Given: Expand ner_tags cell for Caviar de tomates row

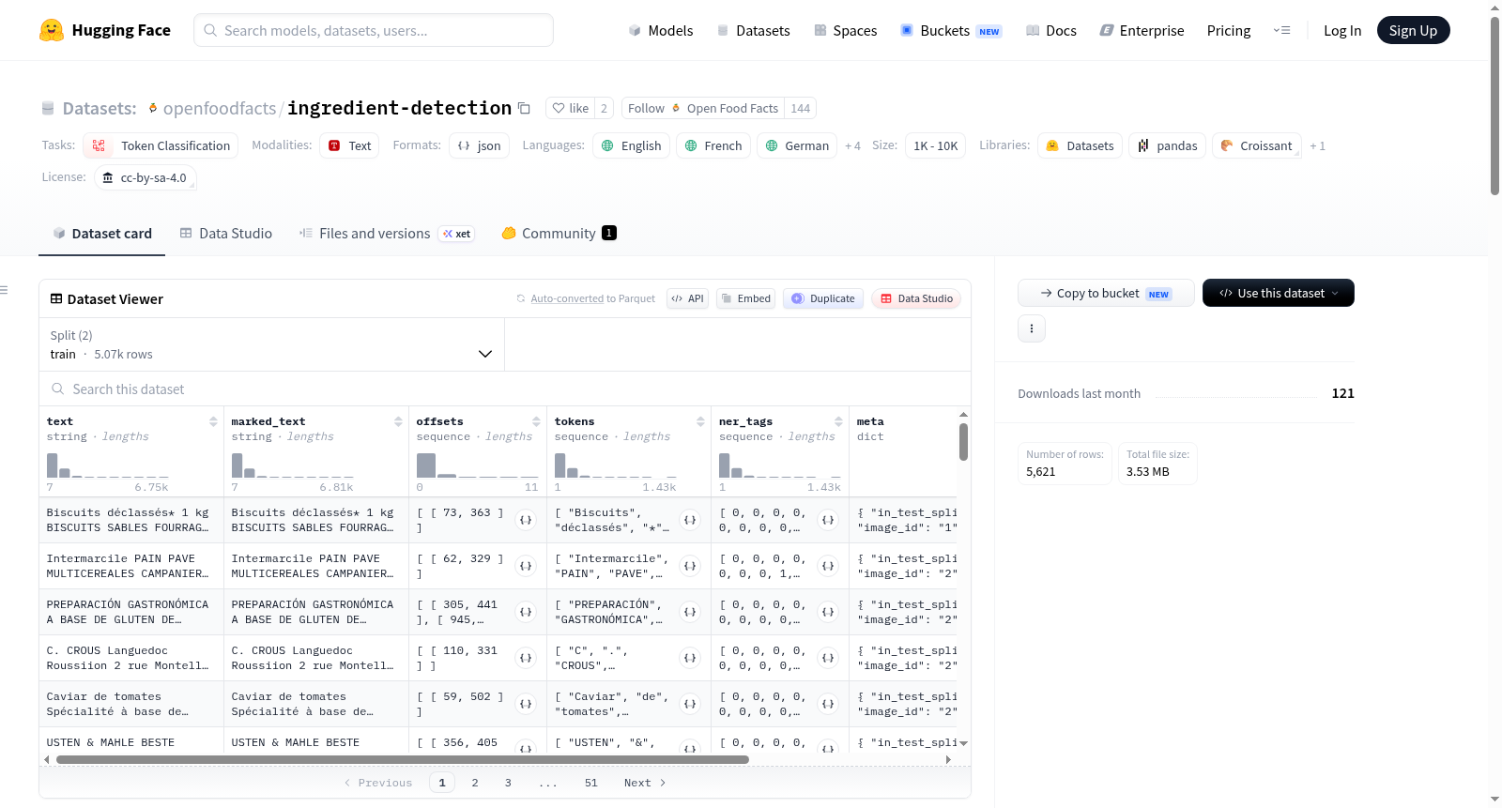Looking at the screenshot, I should (x=828, y=704).
